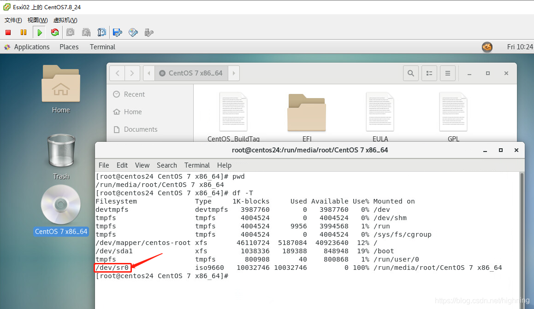The width and height of the screenshot is (534, 309).
Task: Take a VM snapshot icon
Action: coord(71,32)
